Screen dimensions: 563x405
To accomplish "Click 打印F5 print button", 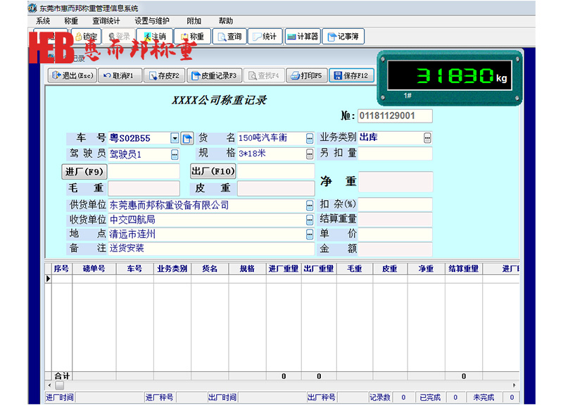I will tap(306, 75).
